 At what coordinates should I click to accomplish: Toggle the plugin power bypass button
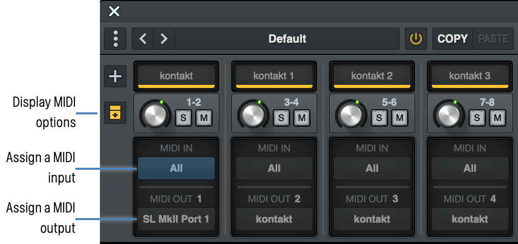(x=417, y=39)
